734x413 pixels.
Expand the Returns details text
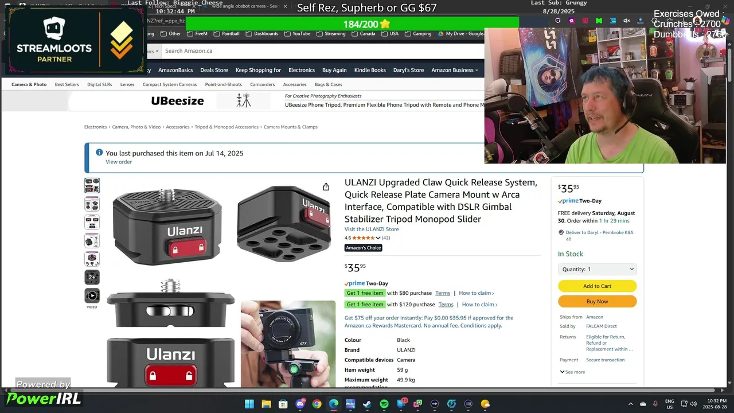610,343
